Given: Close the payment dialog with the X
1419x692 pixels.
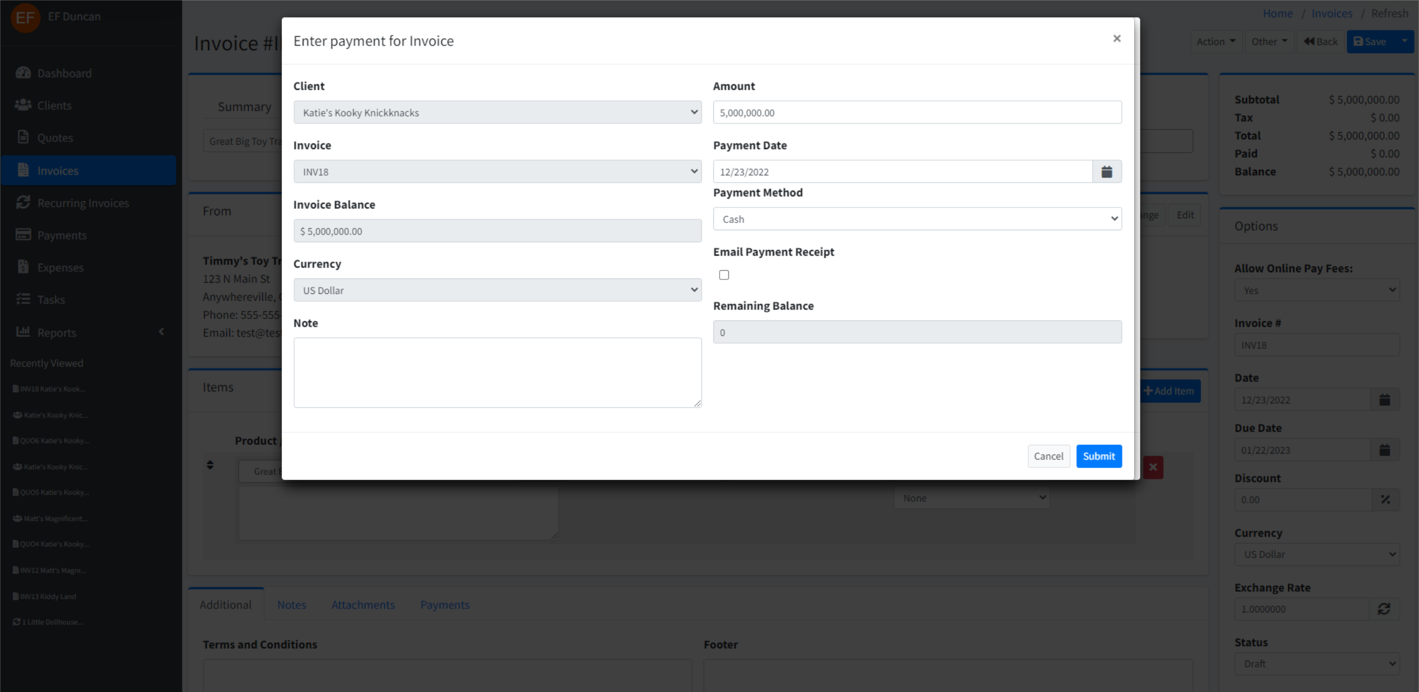Looking at the screenshot, I should point(1117,39).
